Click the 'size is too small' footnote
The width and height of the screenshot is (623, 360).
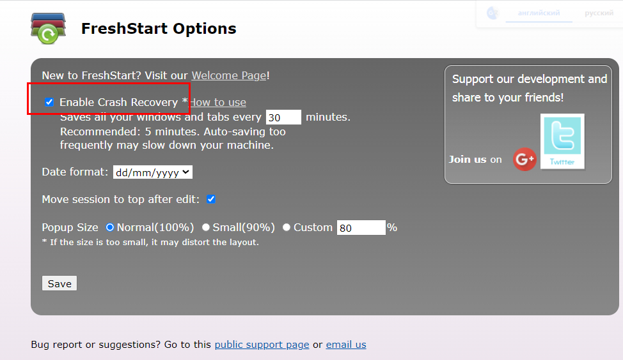pos(150,243)
